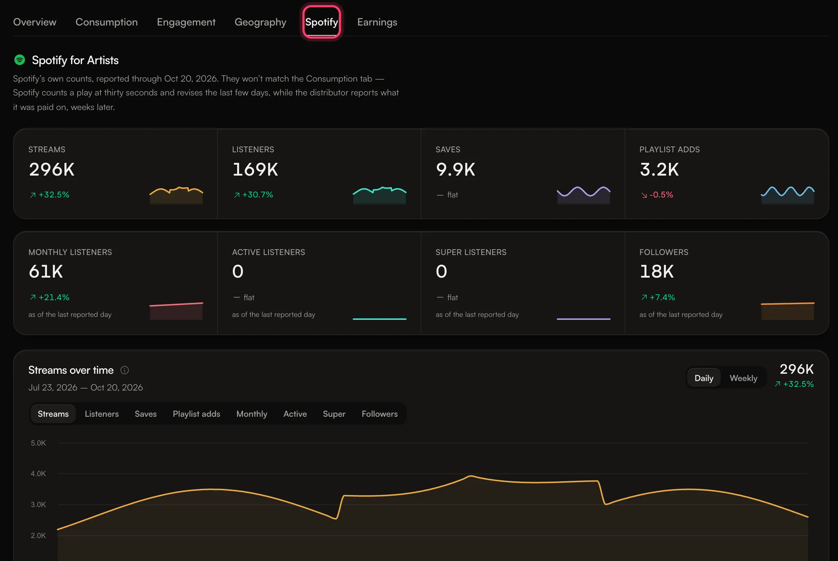Image resolution: width=838 pixels, height=561 pixels.
Task: Choose the Playlist adds metric pill
Action: click(x=196, y=414)
